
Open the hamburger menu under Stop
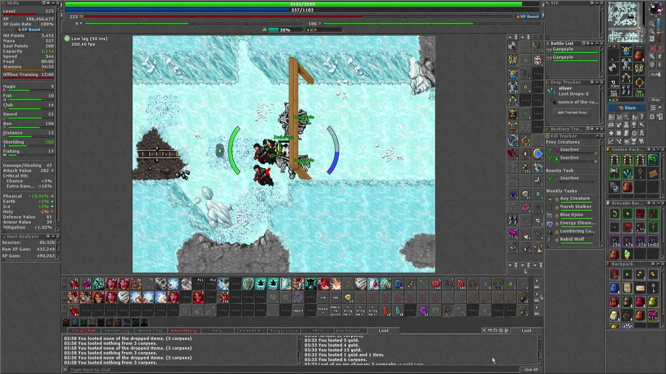click(652, 107)
